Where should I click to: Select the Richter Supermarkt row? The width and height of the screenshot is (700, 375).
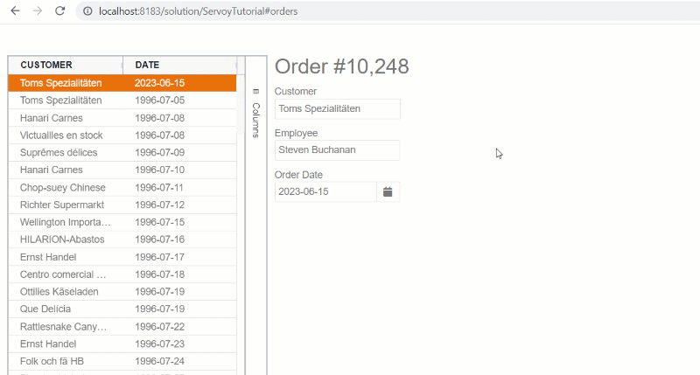point(122,205)
